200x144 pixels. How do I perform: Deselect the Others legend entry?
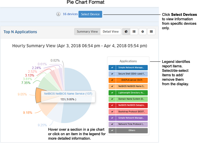tap(128, 130)
